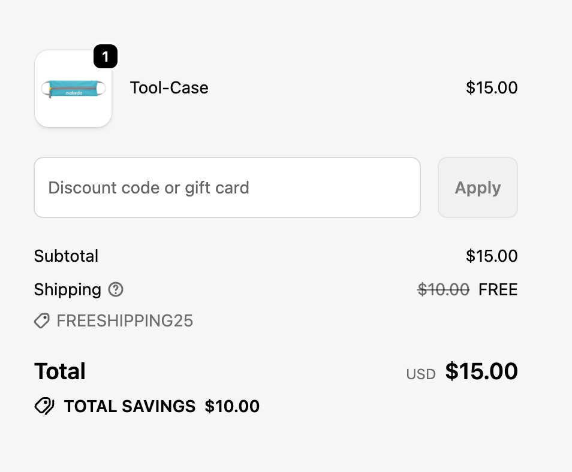
Task: Click the Tool-Case product name
Action: click(169, 87)
